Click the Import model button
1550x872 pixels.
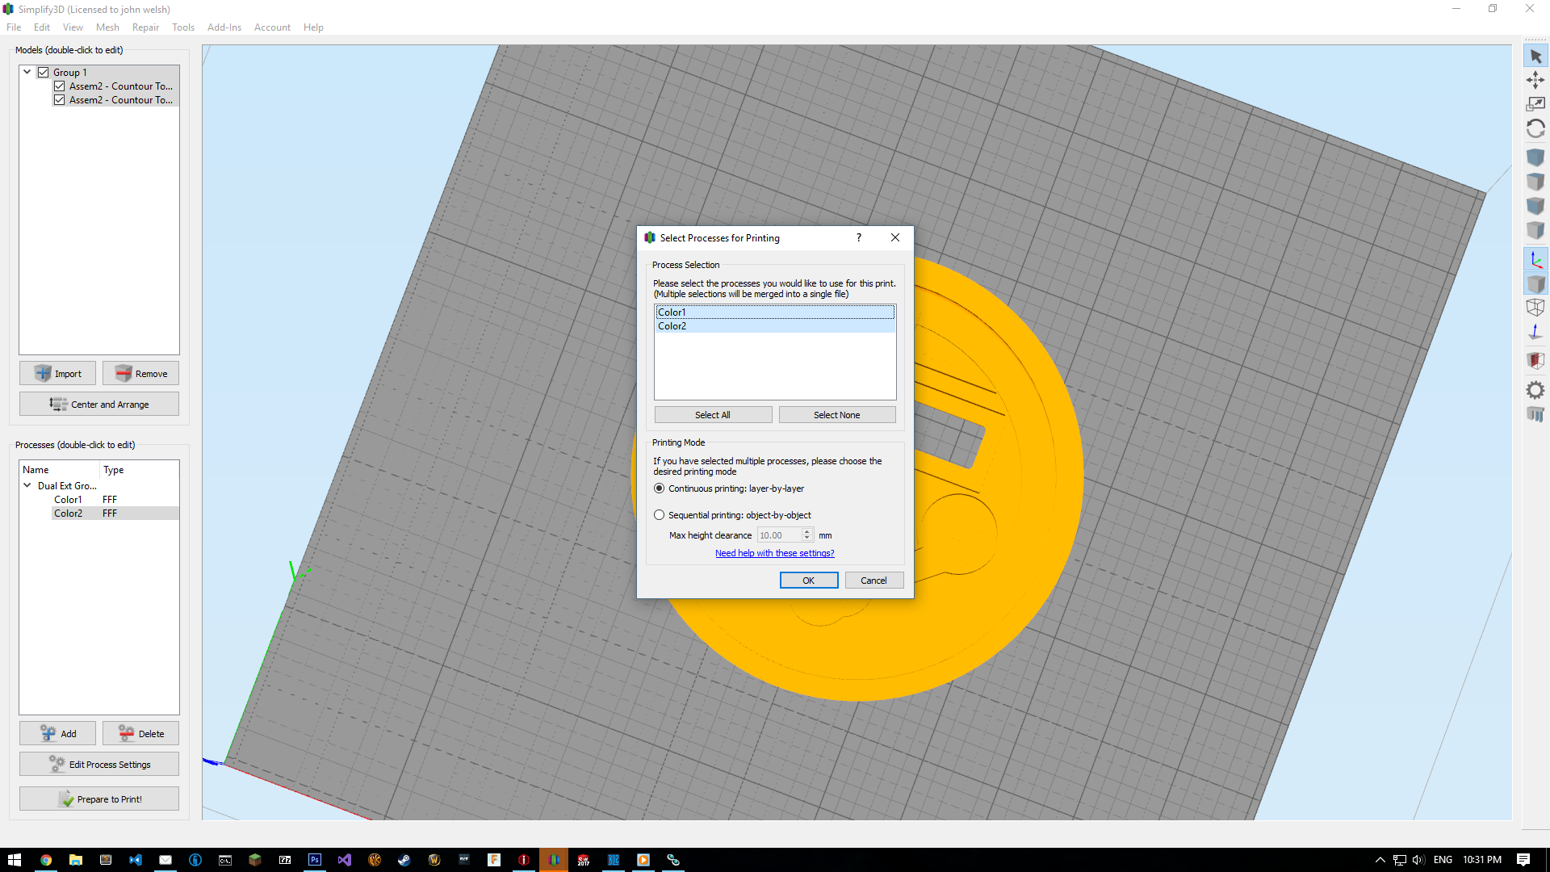click(57, 373)
